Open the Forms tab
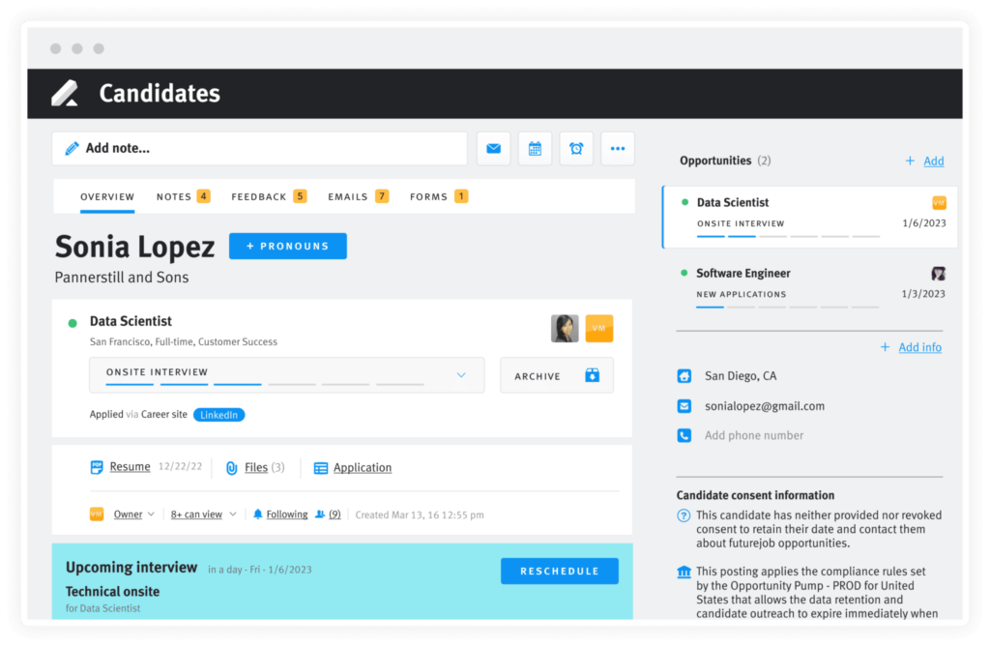 point(439,197)
